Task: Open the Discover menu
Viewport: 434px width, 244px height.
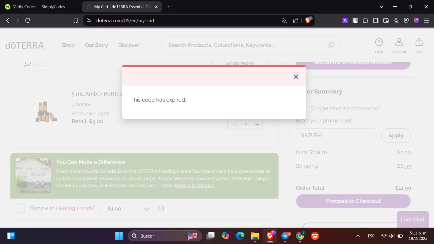Action: [129, 45]
